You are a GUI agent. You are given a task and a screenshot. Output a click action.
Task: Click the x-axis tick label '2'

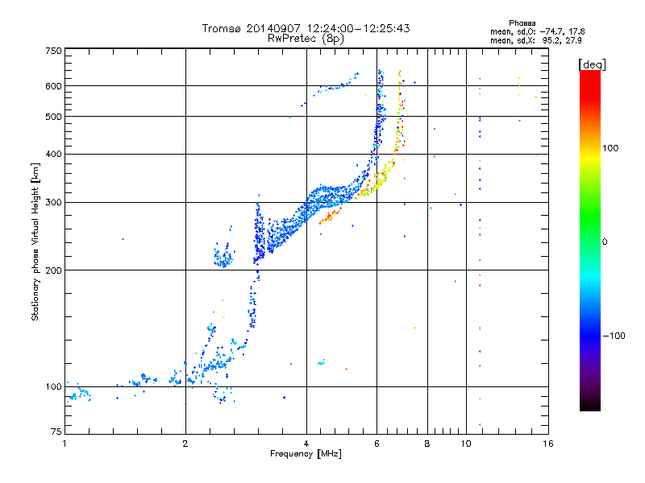coord(185,444)
